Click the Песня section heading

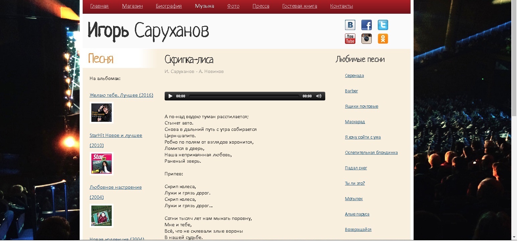click(x=101, y=59)
